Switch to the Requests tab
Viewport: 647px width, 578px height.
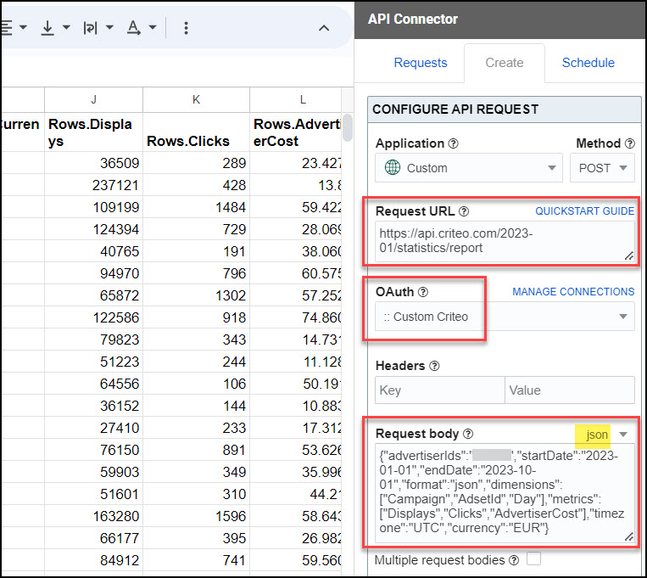[421, 63]
